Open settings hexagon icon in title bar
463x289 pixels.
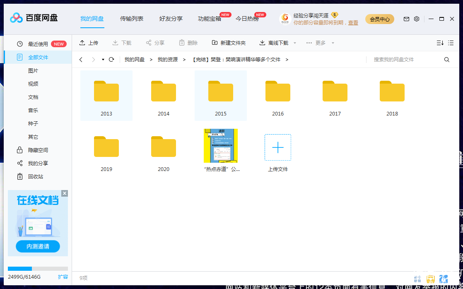click(x=417, y=19)
